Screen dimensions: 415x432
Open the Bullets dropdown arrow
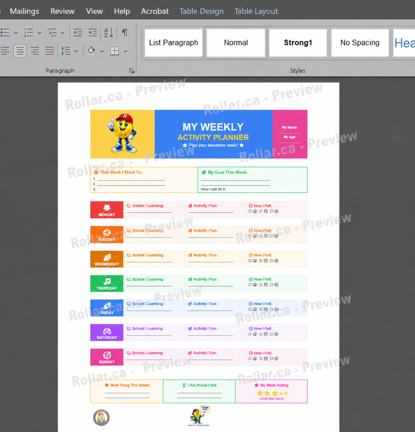coord(16,33)
